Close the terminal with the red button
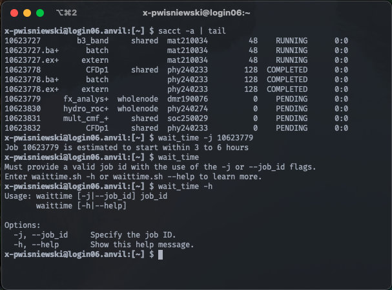This screenshot has width=392, height=290. click(x=14, y=13)
